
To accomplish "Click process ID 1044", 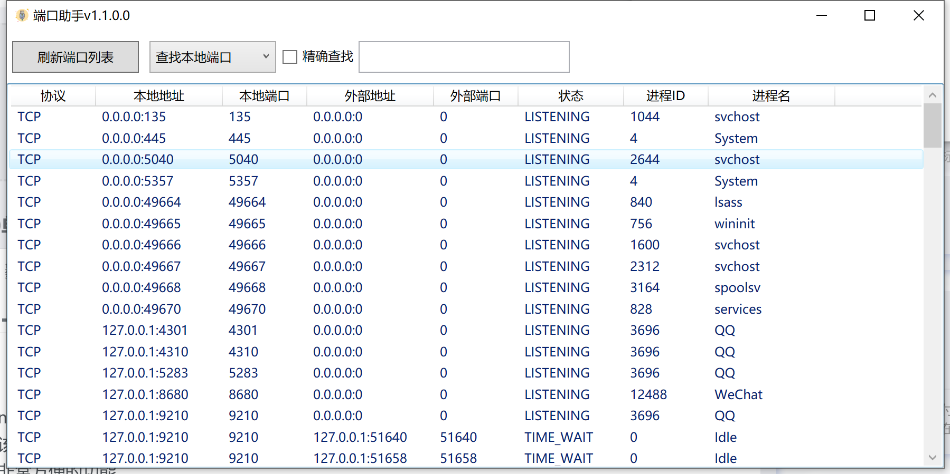I will pyautogui.click(x=645, y=117).
